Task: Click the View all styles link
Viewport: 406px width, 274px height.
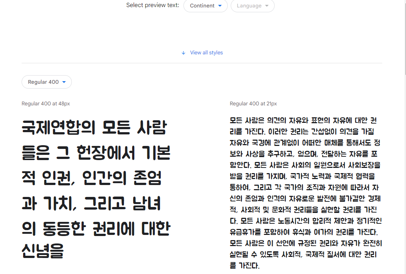Action: [207, 52]
